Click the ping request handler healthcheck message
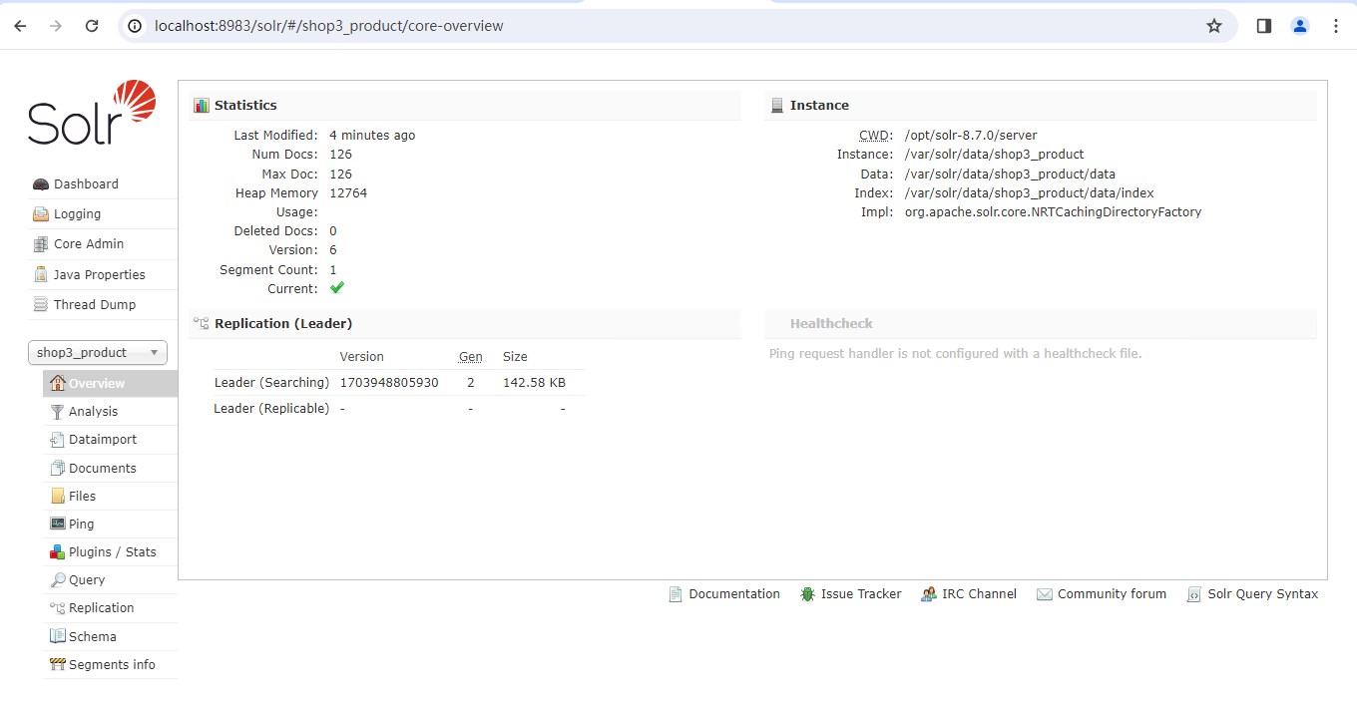1357x704 pixels. tap(955, 354)
